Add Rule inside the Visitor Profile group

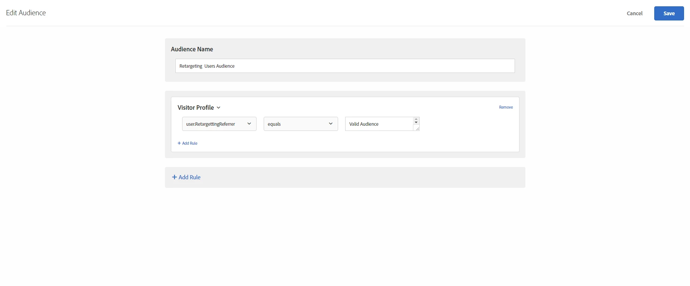(187, 143)
